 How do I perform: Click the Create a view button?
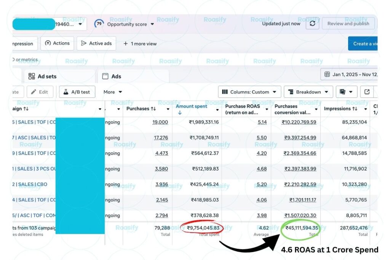point(364,44)
